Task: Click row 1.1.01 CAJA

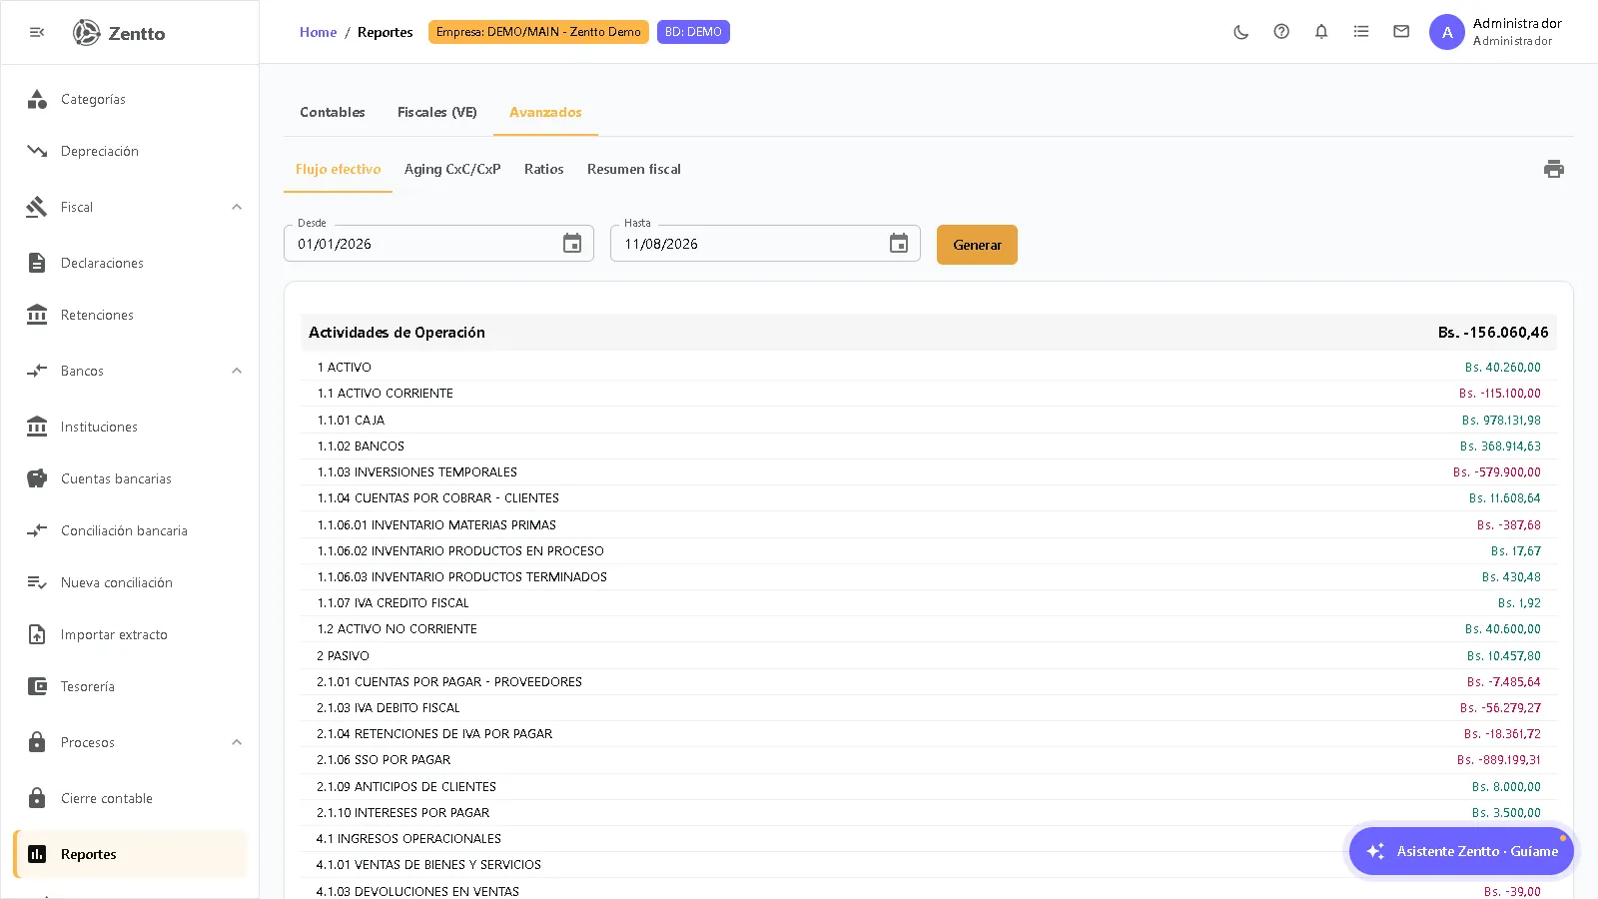Action: (x=929, y=421)
